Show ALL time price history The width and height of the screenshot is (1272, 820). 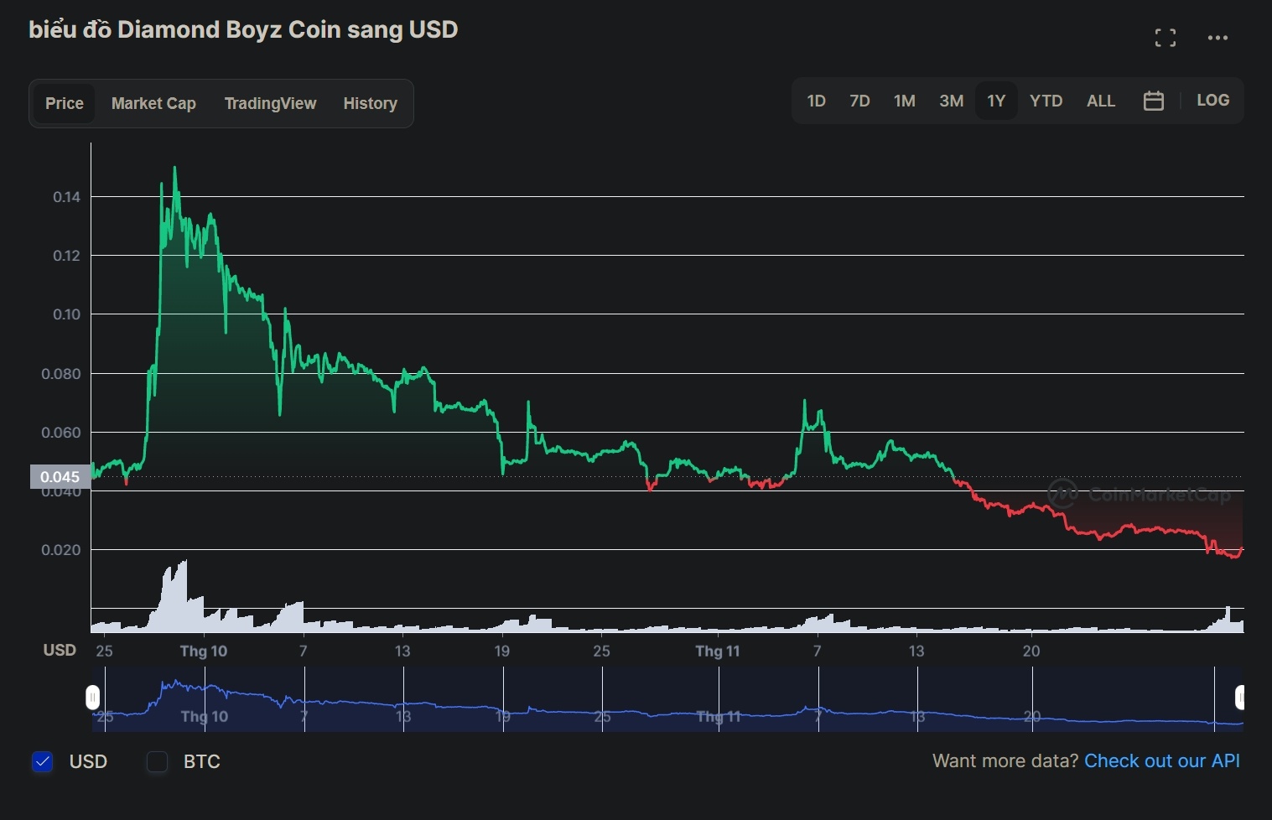pyautogui.click(x=1100, y=101)
